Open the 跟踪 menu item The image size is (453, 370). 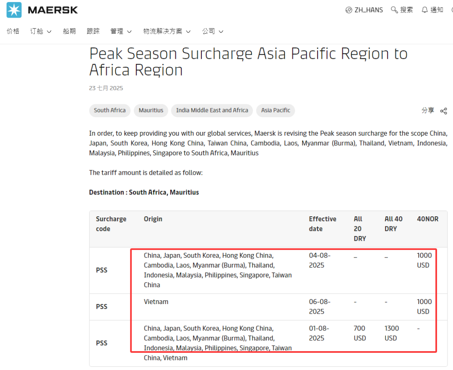(x=93, y=31)
